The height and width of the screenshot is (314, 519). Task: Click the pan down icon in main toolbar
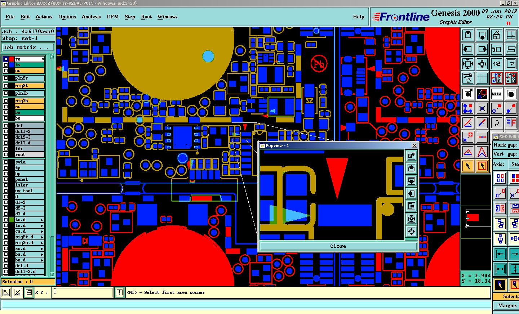click(x=482, y=35)
